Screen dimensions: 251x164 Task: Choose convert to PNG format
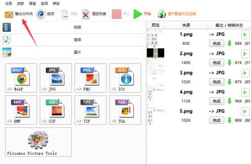point(90,78)
